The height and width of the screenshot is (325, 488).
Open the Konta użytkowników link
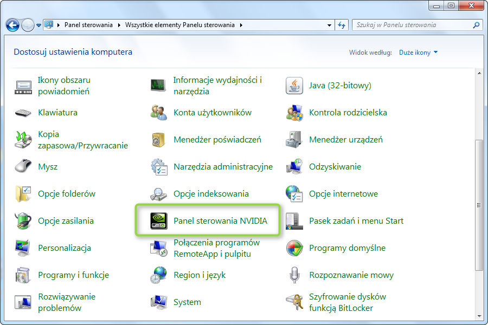(212, 113)
